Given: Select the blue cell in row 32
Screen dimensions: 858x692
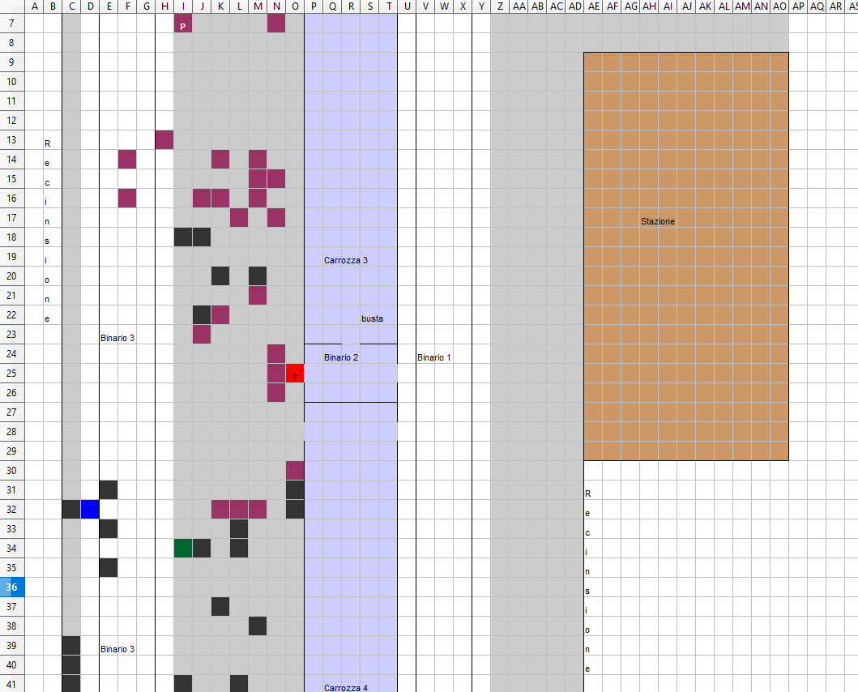Looking at the screenshot, I should tap(90, 510).
